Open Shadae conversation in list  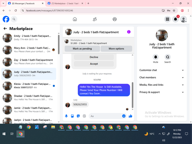[29, 98]
